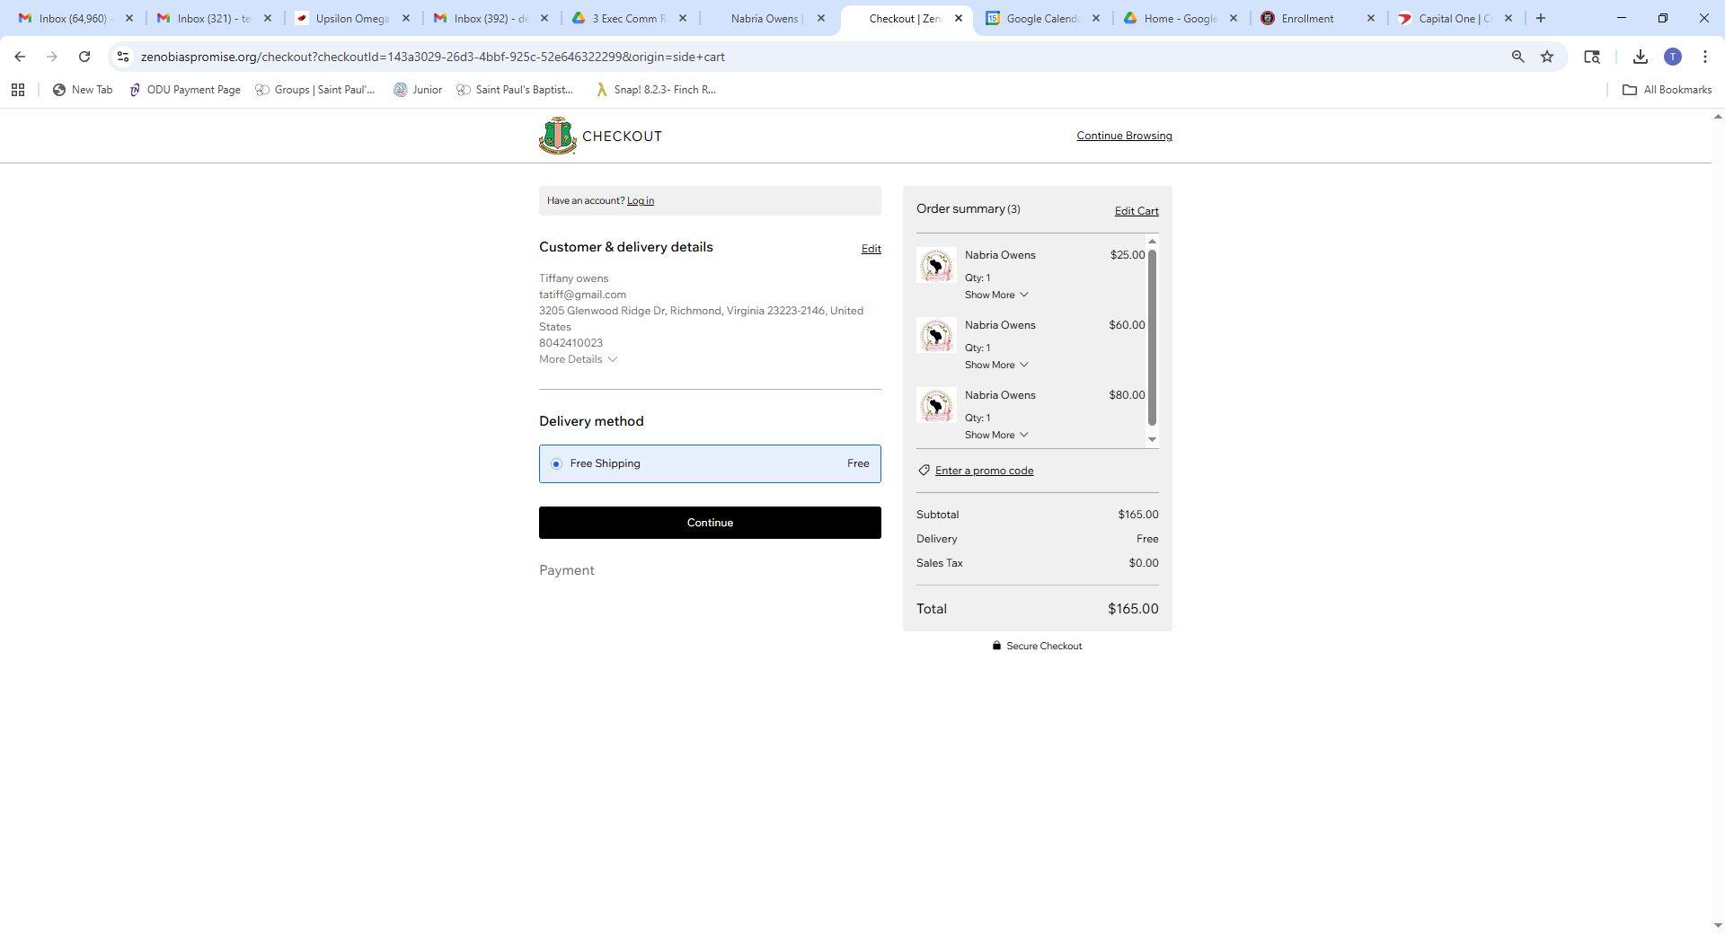Go back with the browser back arrow
Screen dimensions: 1725x934
coord(20,57)
